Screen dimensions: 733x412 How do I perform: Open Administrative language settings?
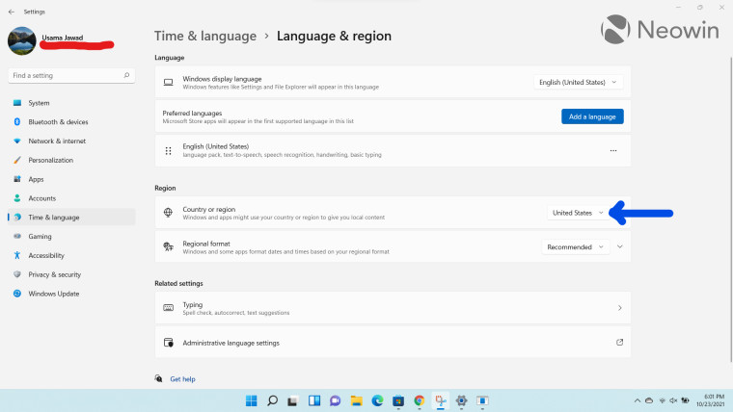tap(393, 343)
